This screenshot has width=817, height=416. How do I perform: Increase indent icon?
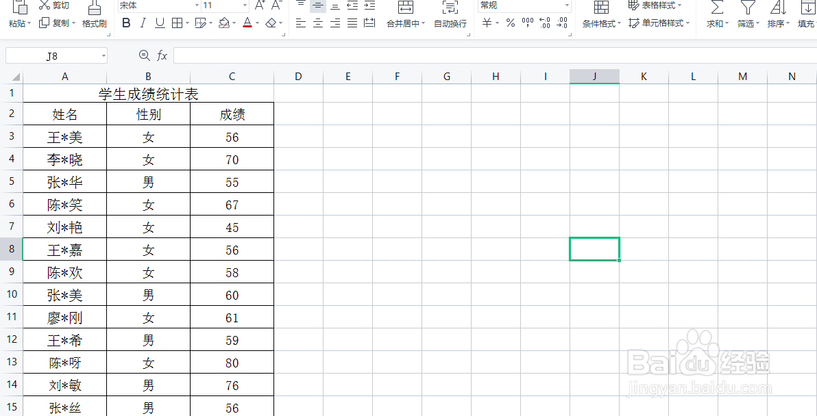click(369, 5)
